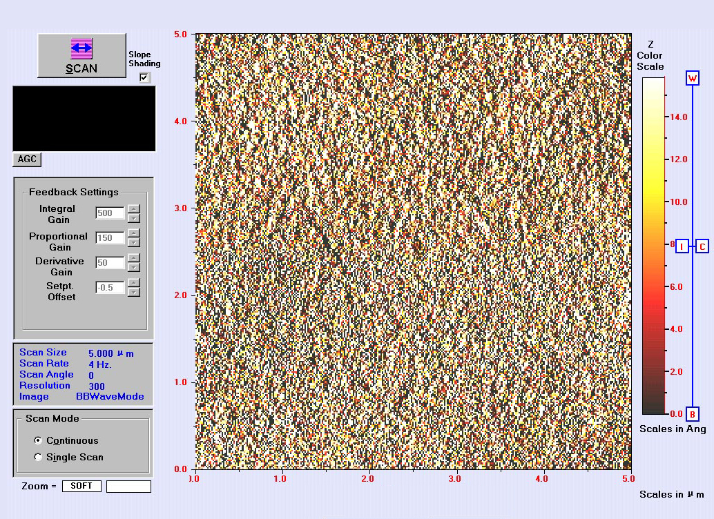Click the I marker on color scale slider
714x519 pixels.
click(682, 247)
